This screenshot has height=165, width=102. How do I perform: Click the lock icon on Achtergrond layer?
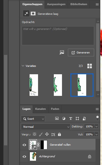tap(90, 156)
